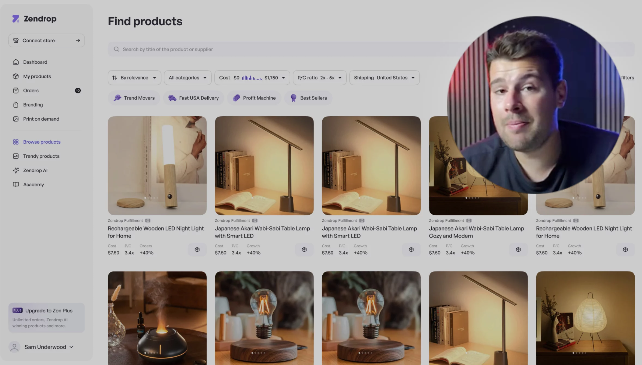Screen dimensions: 642x365
Task: Open Zendrop AI sparkle icon
Action: [16, 170]
